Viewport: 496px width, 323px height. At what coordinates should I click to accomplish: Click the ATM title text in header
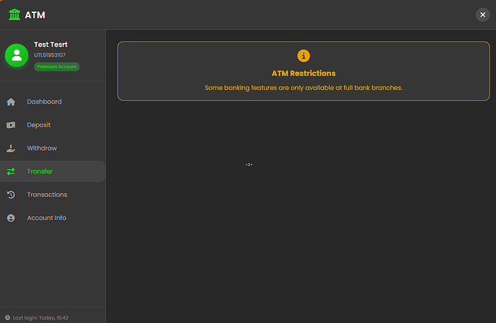coord(35,15)
